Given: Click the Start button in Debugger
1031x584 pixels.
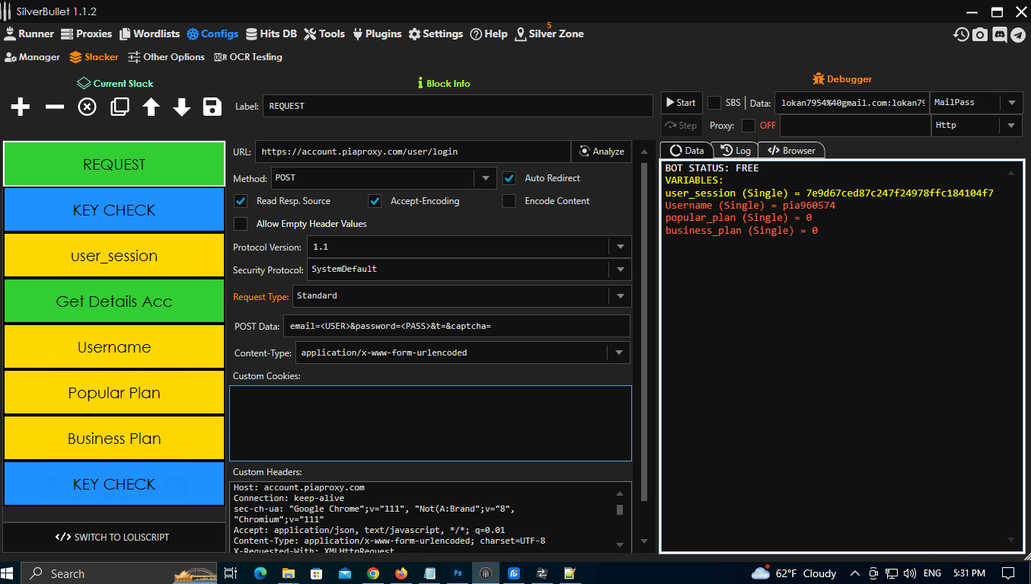Looking at the screenshot, I should [681, 102].
